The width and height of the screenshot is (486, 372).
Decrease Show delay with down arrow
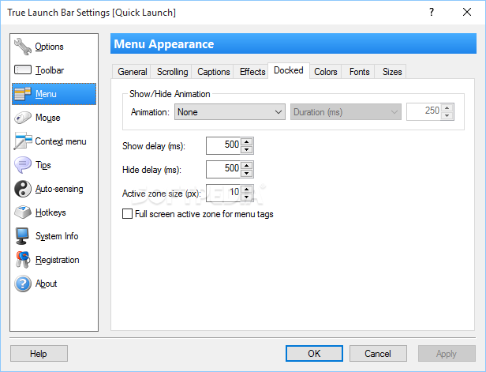[x=247, y=149]
